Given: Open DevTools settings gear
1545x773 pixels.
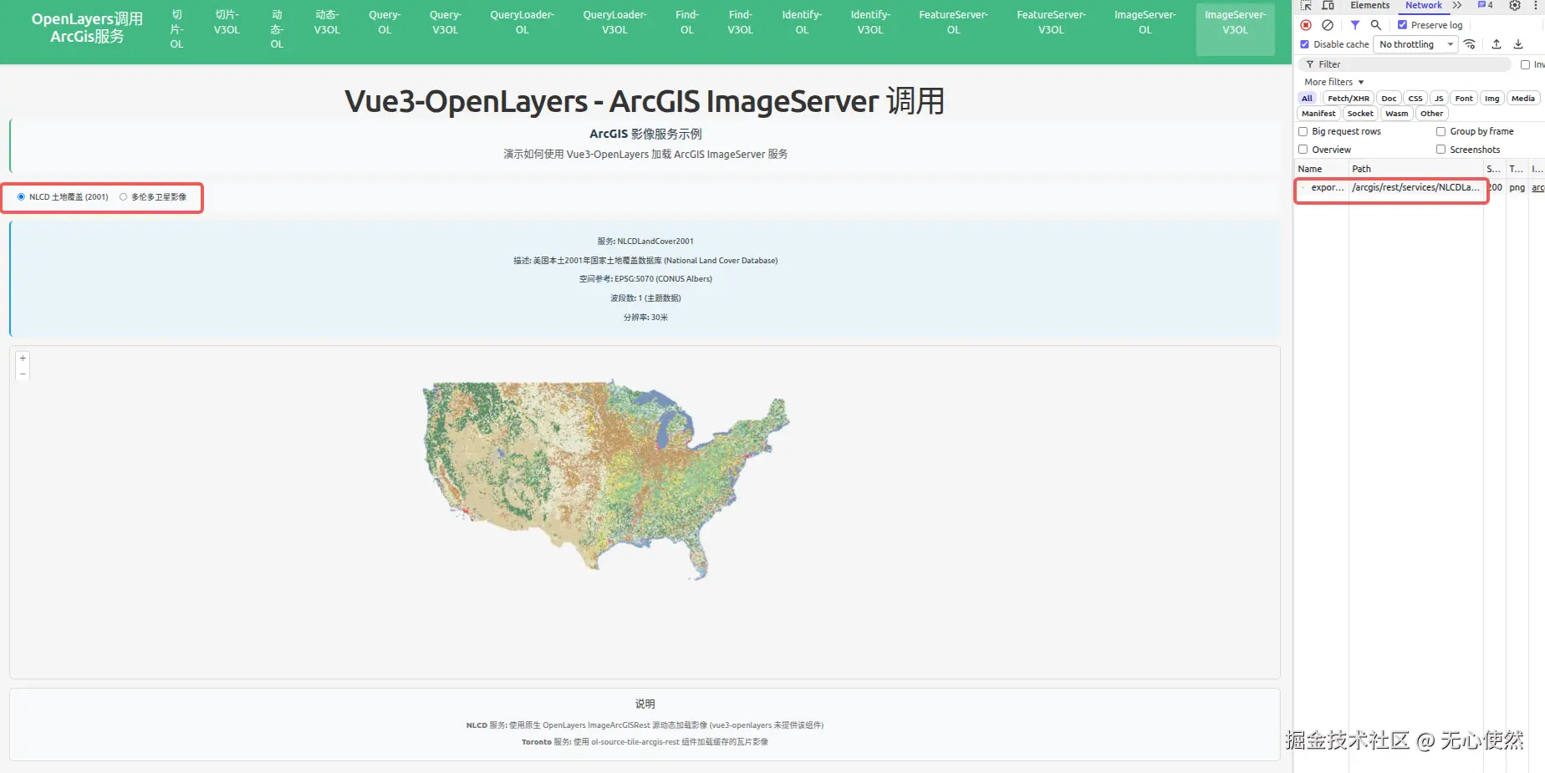Looking at the screenshot, I should [x=1515, y=5].
